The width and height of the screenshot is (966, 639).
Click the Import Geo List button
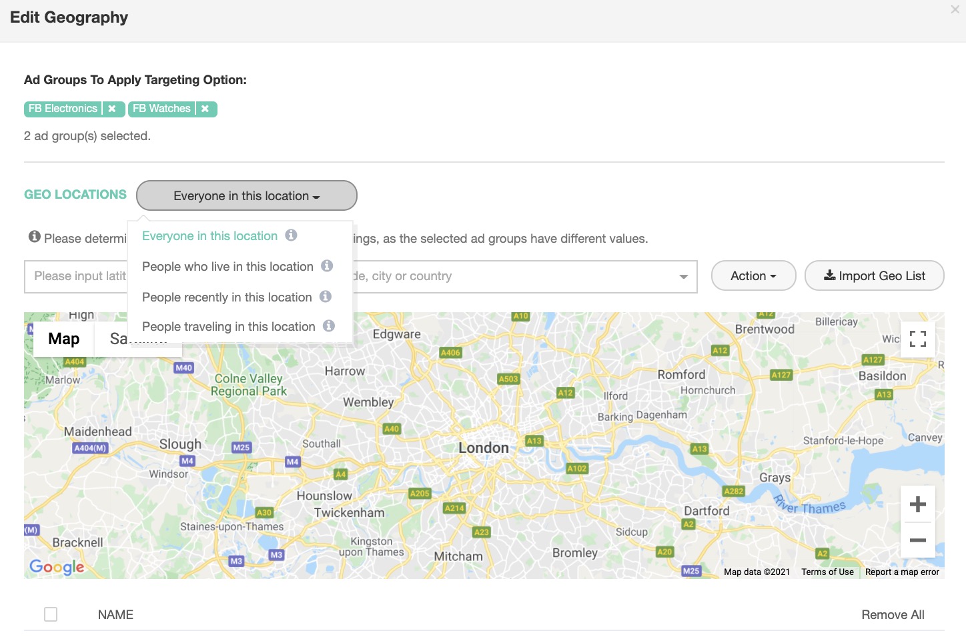tap(874, 276)
